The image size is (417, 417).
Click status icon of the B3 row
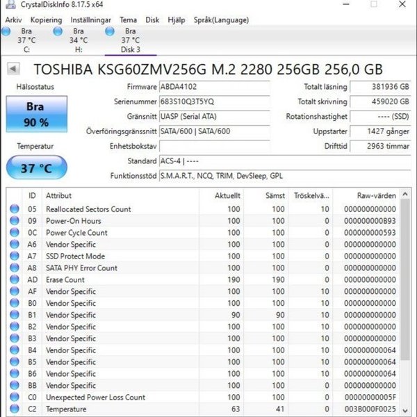pos(15,338)
